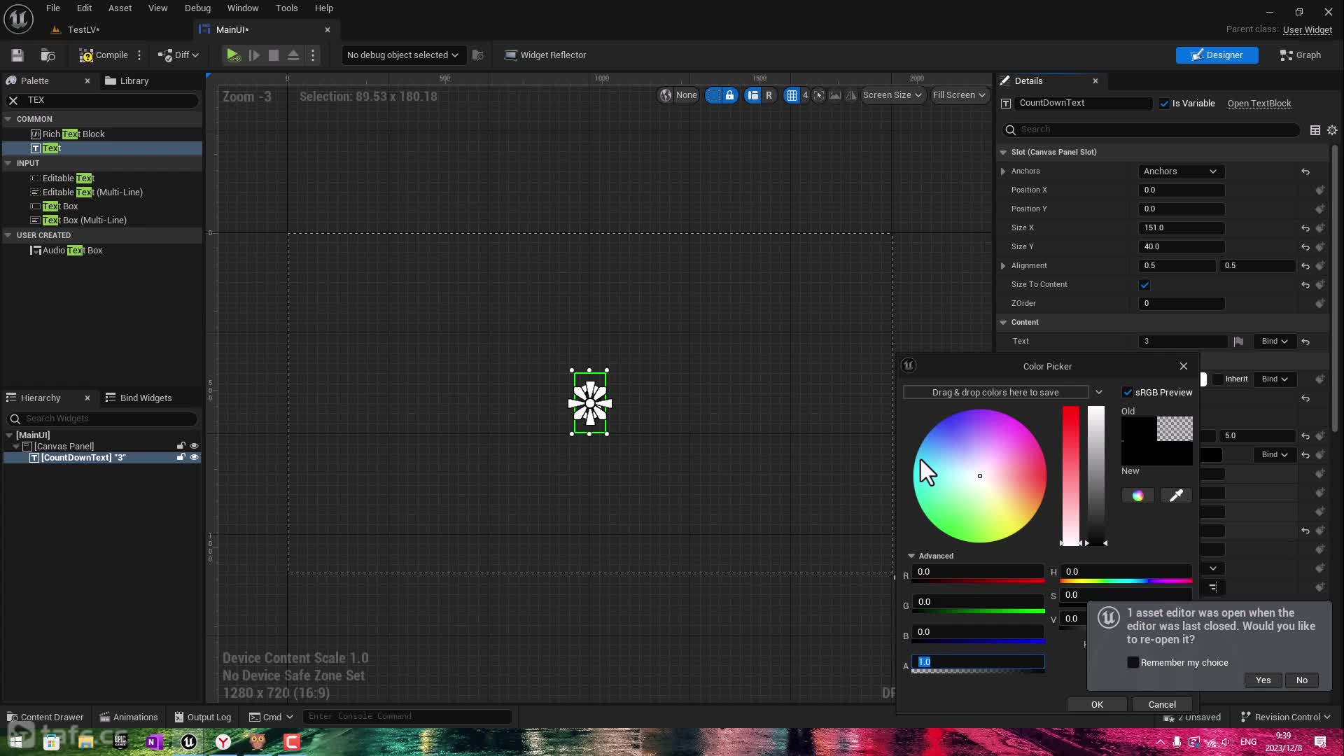Viewport: 1344px width, 756px height.
Task: Open Screen Size dropdown
Action: coord(892,95)
